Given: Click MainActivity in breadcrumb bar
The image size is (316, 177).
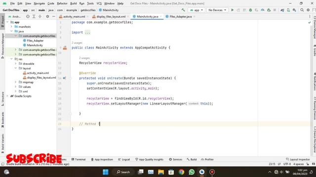Looking at the screenshot, I should pos(109,10).
